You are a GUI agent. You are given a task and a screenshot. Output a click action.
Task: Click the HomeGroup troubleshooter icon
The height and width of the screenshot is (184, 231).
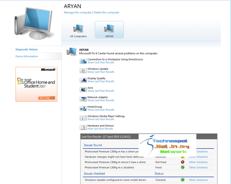pos(83,108)
